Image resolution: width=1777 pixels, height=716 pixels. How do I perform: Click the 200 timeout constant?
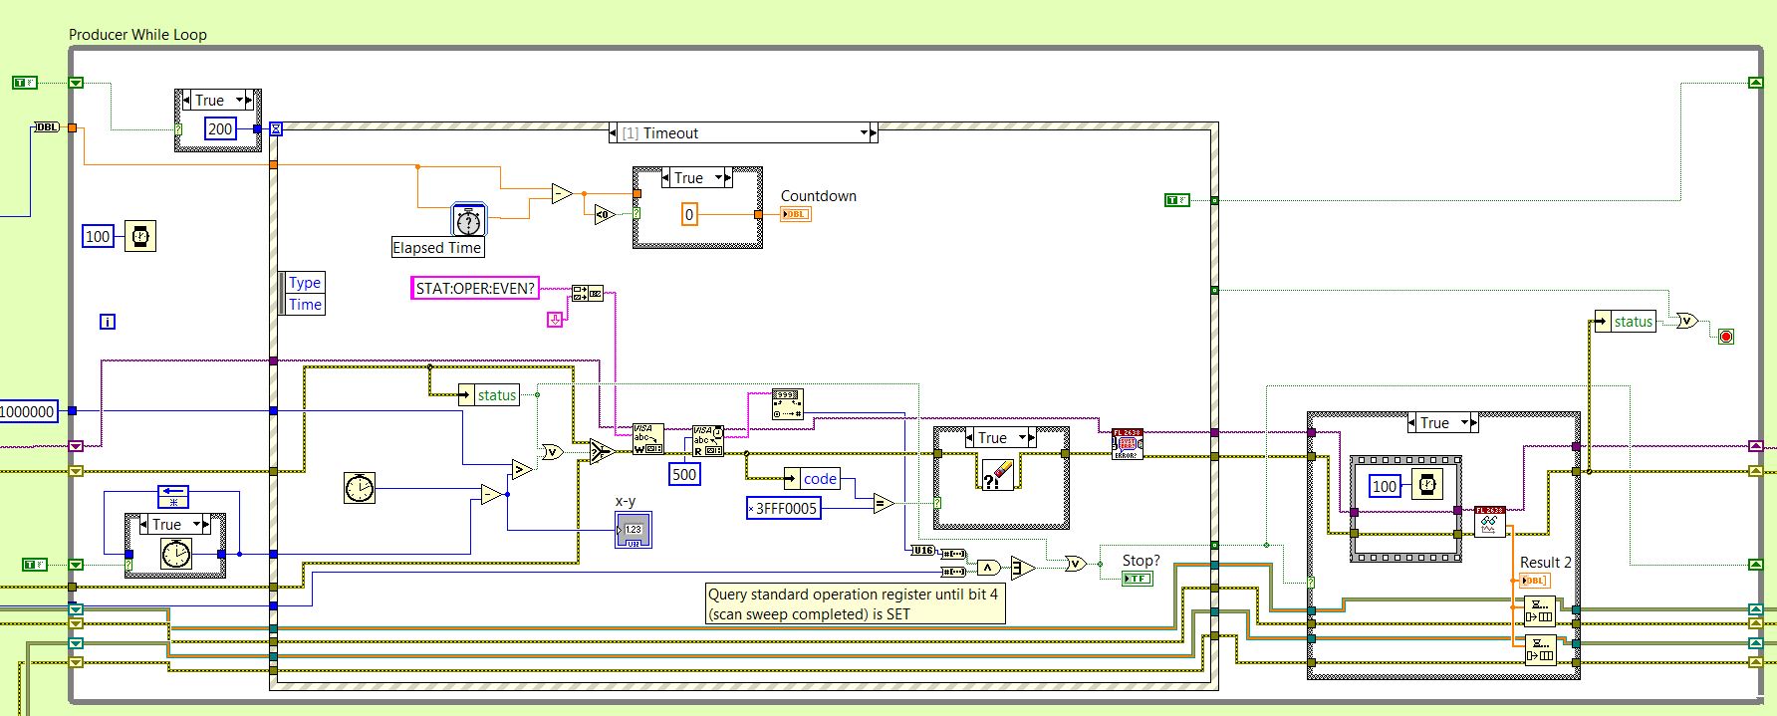tap(220, 128)
